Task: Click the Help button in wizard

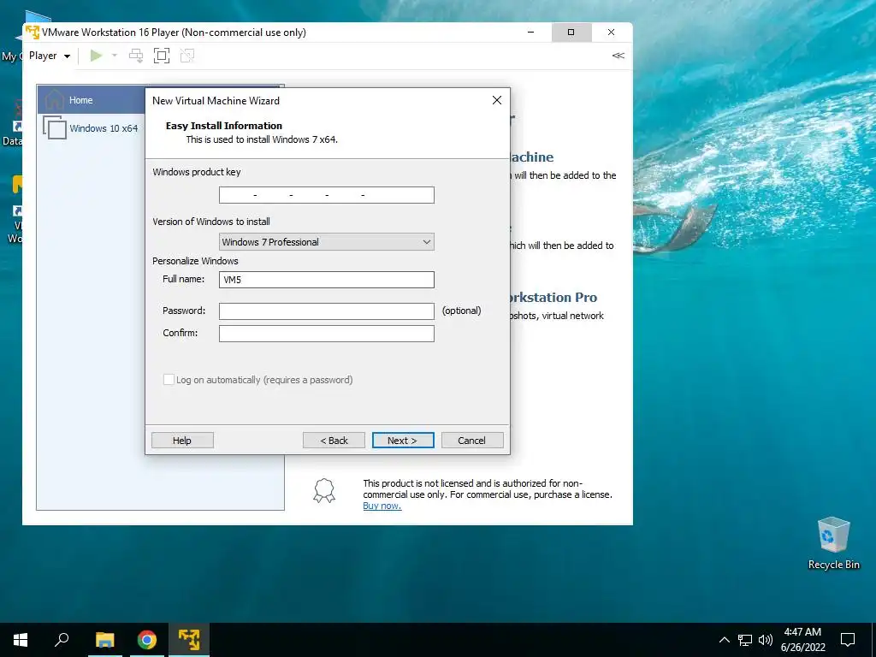Action: 182,441
